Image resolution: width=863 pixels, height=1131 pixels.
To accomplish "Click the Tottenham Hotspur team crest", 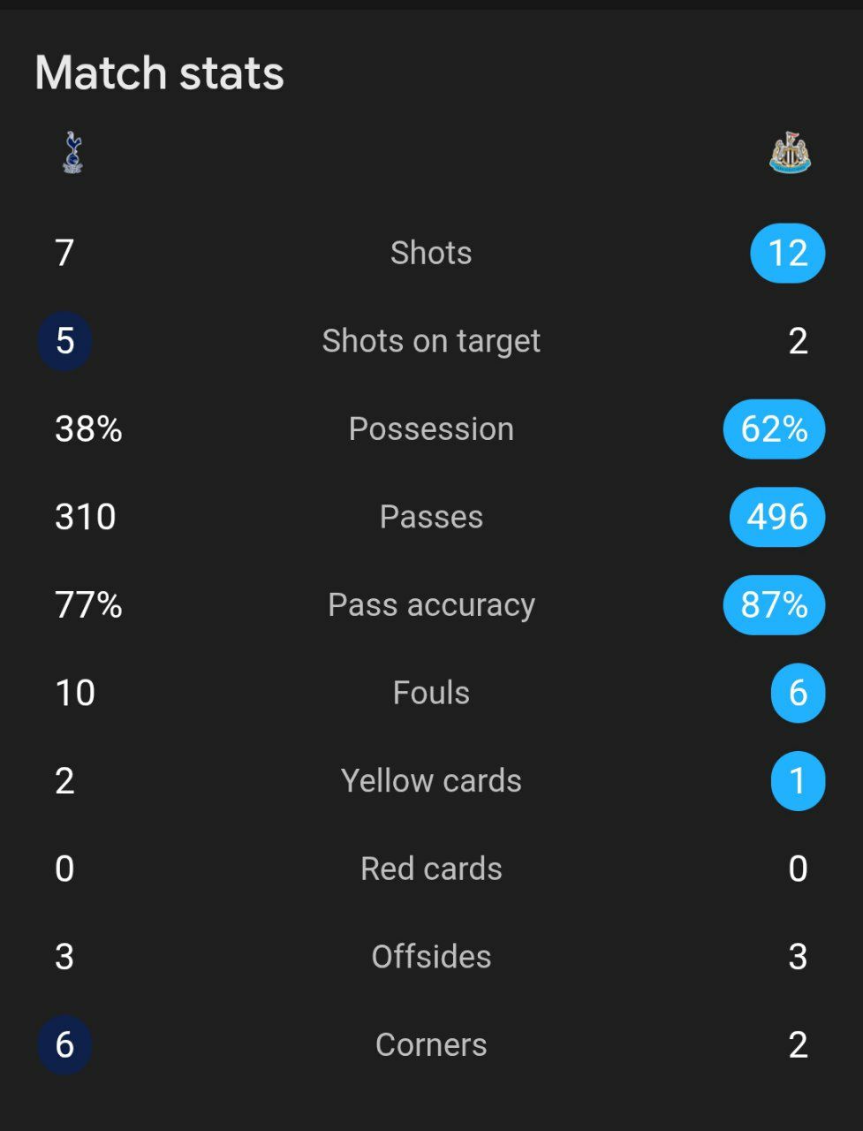I will click(72, 152).
